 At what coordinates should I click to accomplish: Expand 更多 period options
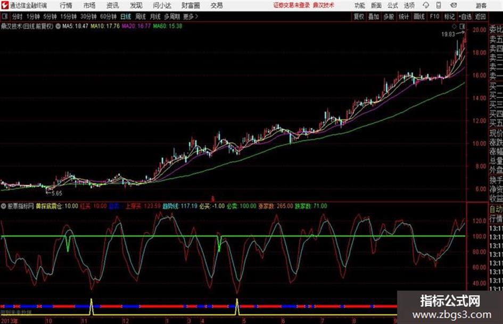pyautogui.click(x=191, y=16)
